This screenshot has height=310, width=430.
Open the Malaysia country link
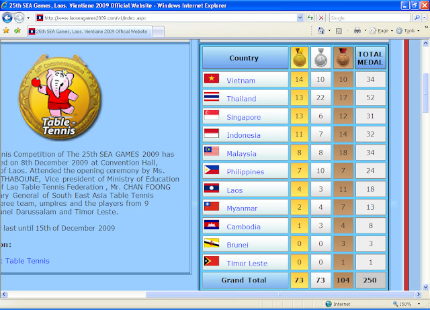[x=241, y=153]
